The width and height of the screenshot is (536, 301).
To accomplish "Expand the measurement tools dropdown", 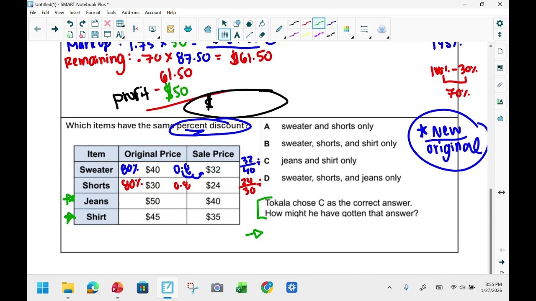I will (x=120, y=35).
